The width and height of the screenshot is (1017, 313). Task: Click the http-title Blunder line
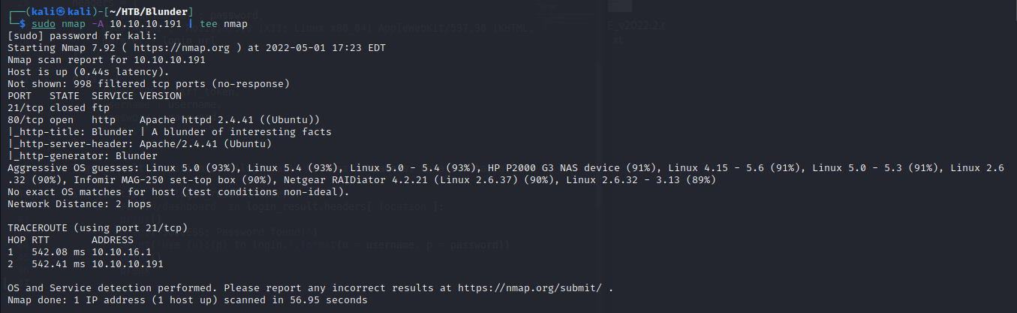pyautogui.click(x=169, y=131)
